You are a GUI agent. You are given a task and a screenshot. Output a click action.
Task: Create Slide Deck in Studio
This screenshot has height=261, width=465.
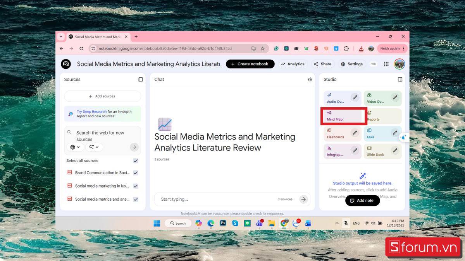click(382, 151)
